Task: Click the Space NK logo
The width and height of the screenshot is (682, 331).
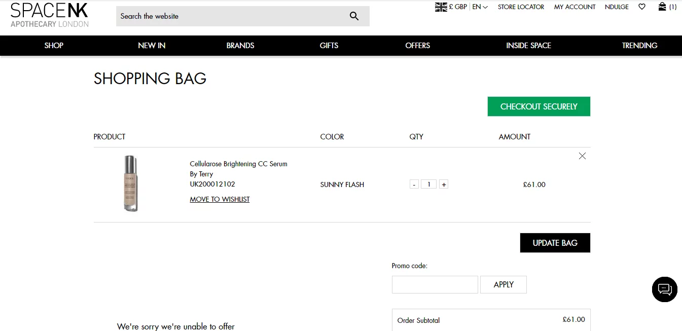Action: coord(49,15)
